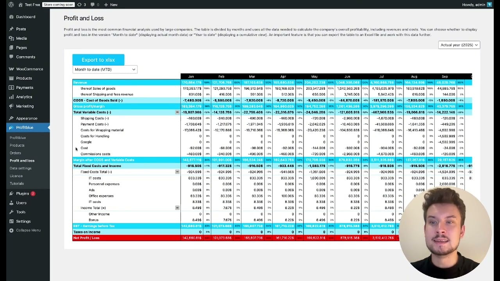Collapse the Total Variable Costs rows
The width and height of the screenshot is (500, 281).
click(x=177, y=112)
